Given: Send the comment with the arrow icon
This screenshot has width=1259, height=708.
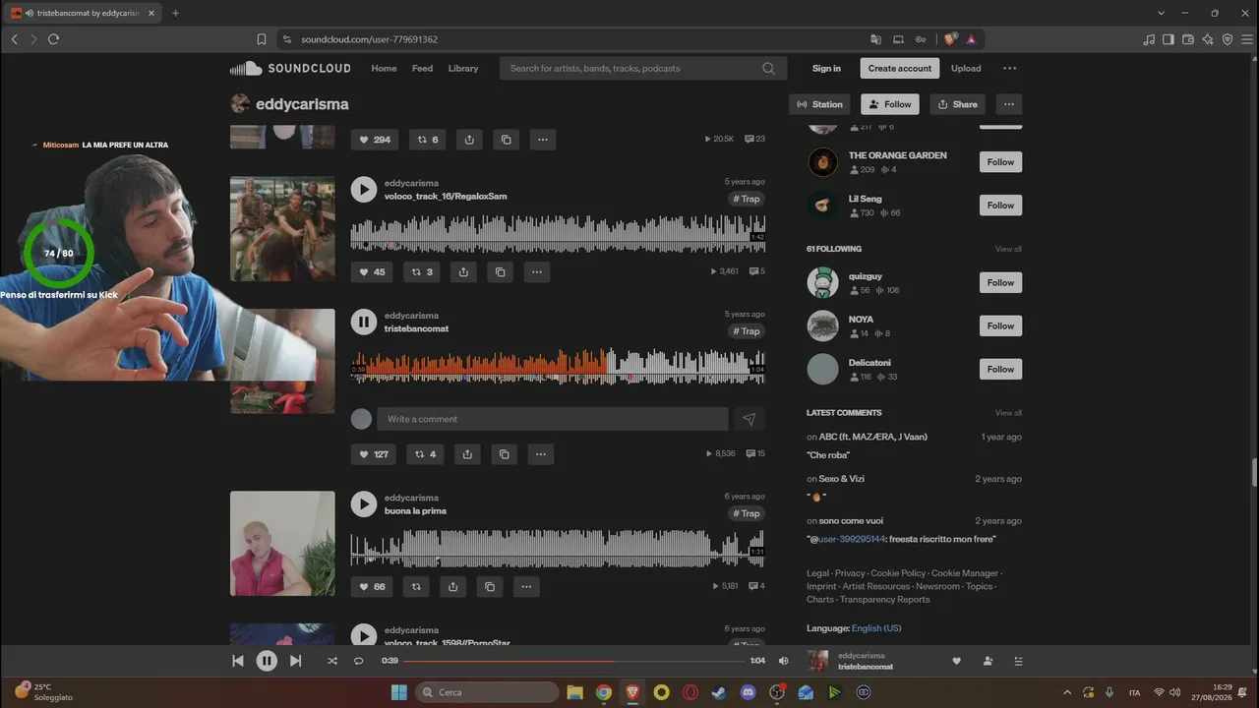Looking at the screenshot, I should click(x=749, y=419).
